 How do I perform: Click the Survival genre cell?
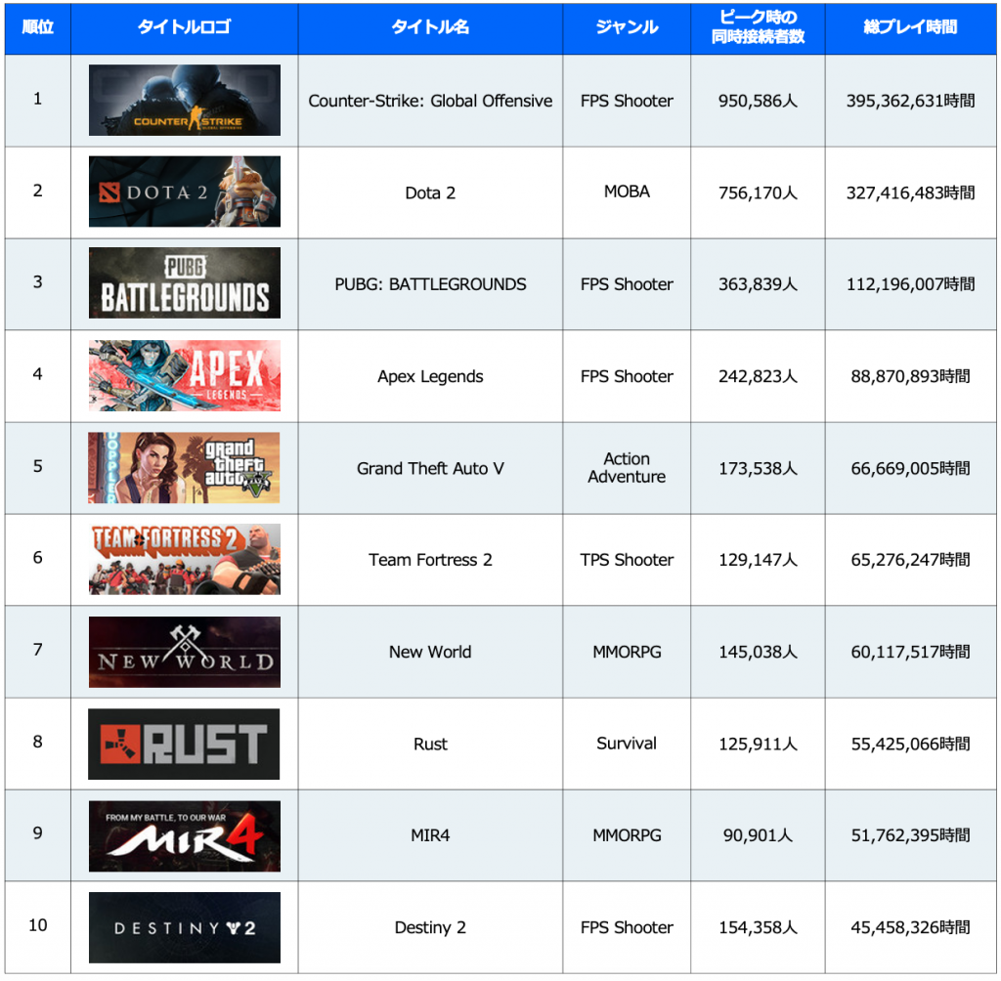click(x=627, y=743)
